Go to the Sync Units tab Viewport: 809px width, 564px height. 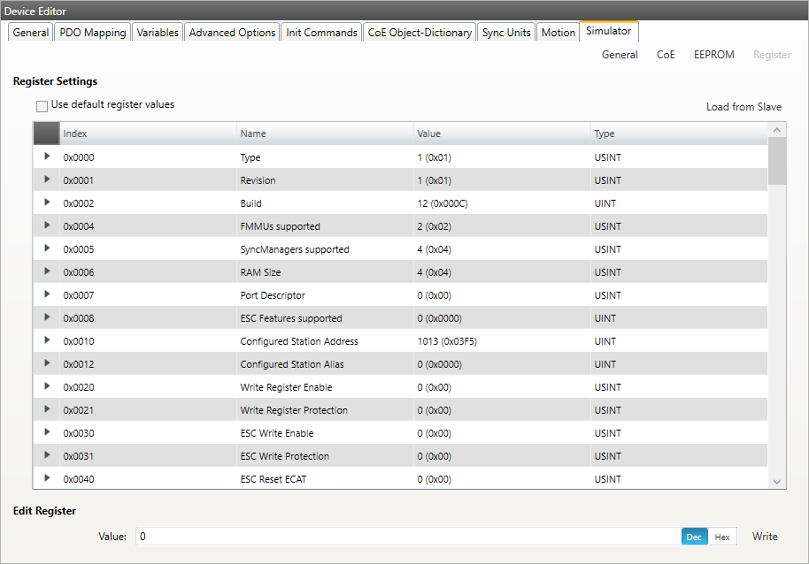[506, 33]
